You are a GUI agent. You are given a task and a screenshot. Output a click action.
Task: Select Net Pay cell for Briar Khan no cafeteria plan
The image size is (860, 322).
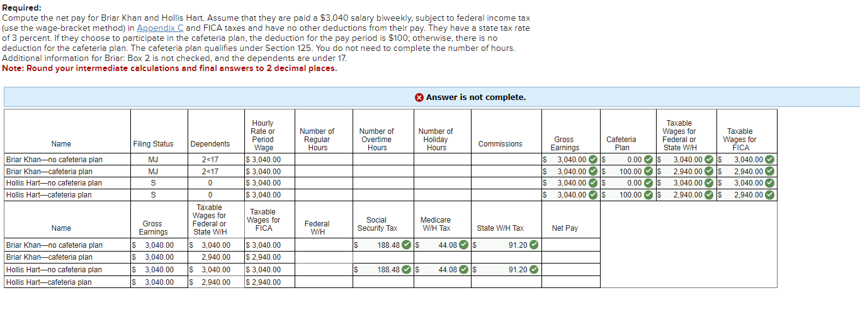point(570,245)
